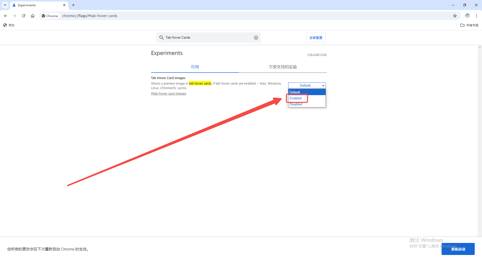This screenshot has height=261, width=482.
Task: Click the Tab Hover Card Images title
Action: click(x=168, y=78)
